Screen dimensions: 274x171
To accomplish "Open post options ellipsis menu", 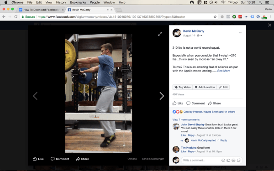I will click(241, 33).
